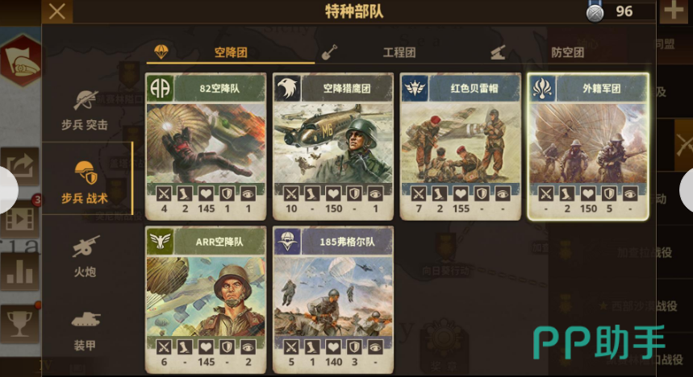
Task: Choose the ARR空降队 unit card
Action: pyautogui.click(x=206, y=300)
